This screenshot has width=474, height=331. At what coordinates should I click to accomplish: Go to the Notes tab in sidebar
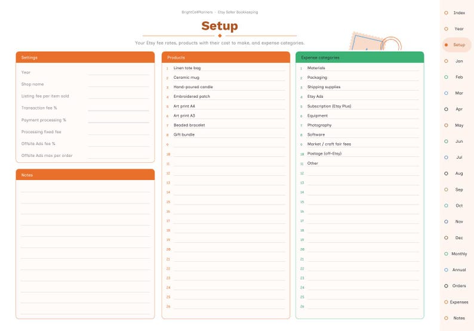click(457, 318)
